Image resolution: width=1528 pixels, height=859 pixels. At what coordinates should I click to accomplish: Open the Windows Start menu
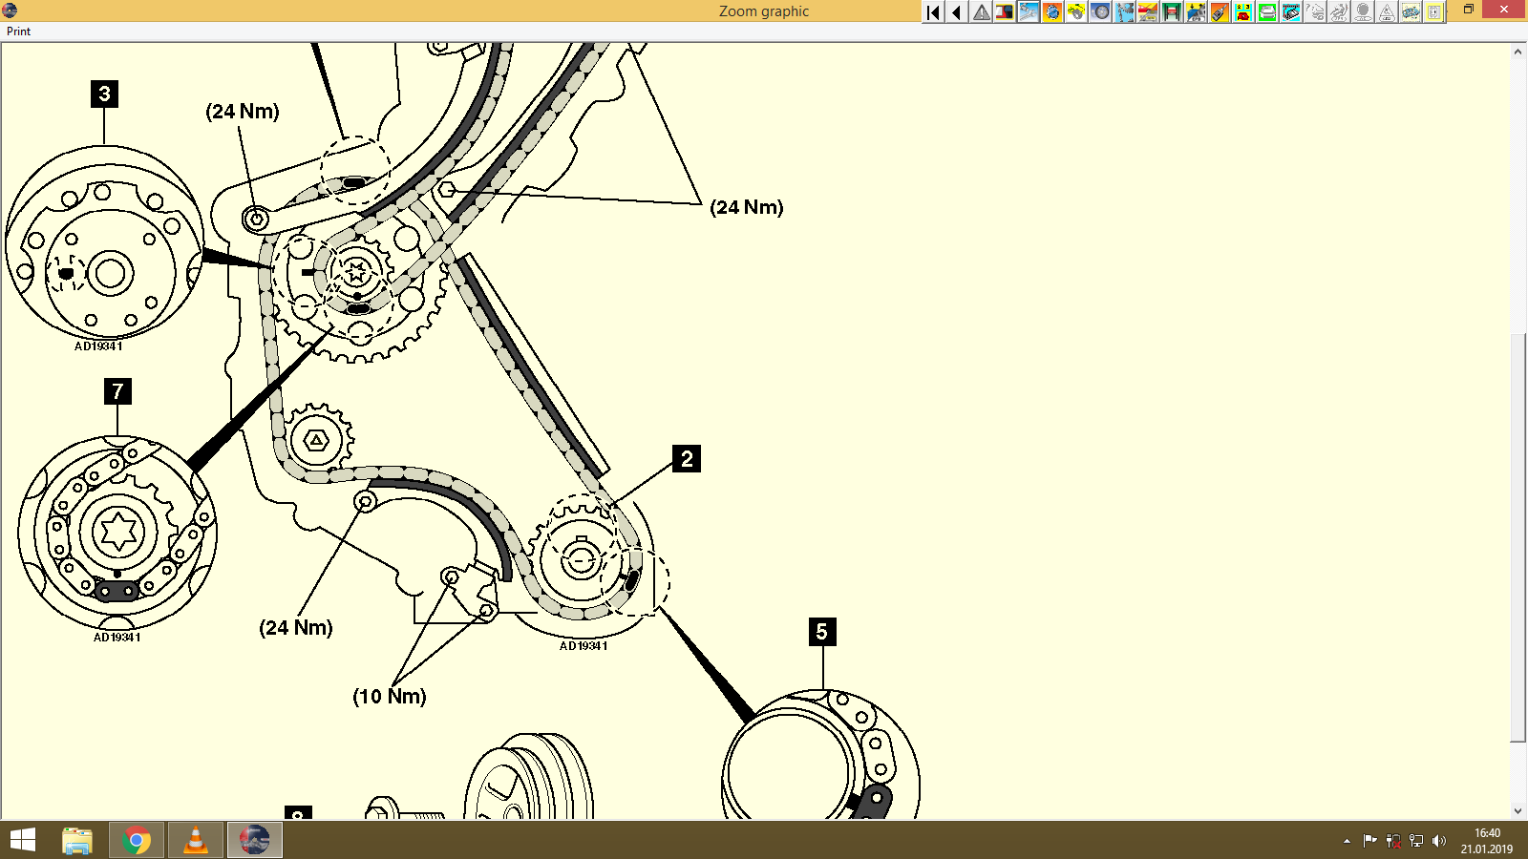pos(21,841)
